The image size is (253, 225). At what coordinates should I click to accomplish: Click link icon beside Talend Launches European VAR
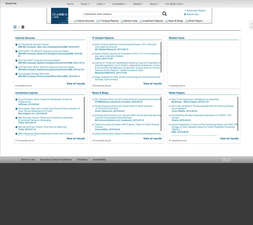(x=93, y=125)
